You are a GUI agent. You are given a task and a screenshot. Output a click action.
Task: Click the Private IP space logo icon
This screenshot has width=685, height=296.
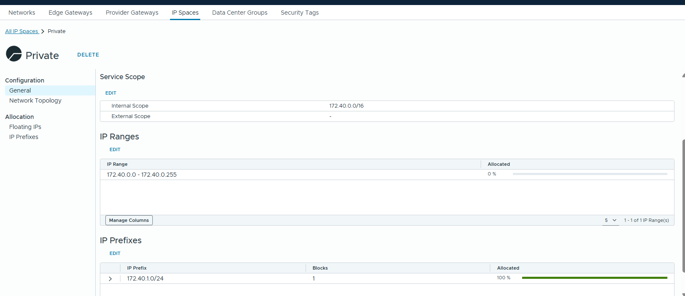point(14,54)
